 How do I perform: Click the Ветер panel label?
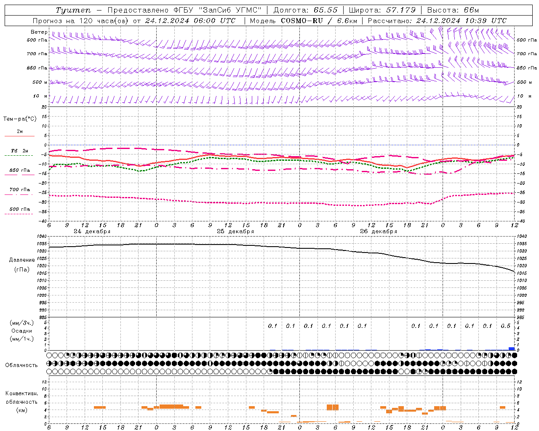pyautogui.click(x=39, y=32)
